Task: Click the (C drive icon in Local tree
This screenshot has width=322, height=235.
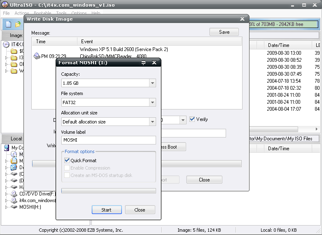Action: point(14,174)
